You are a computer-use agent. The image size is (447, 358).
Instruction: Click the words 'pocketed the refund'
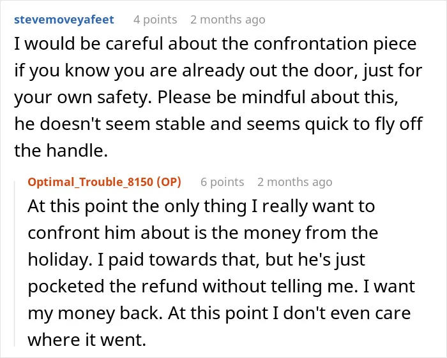[x=112, y=287]
